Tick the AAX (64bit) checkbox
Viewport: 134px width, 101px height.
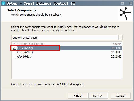pyautogui.click(x=14, y=56)
